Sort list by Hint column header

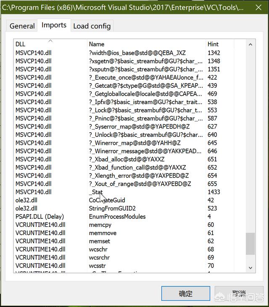pos(220,44)
